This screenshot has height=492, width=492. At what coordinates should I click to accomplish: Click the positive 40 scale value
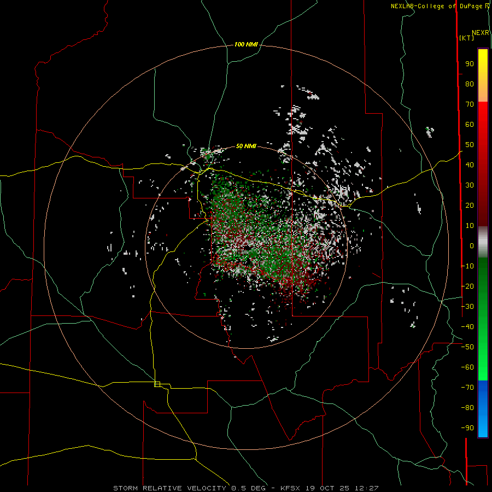470,165
